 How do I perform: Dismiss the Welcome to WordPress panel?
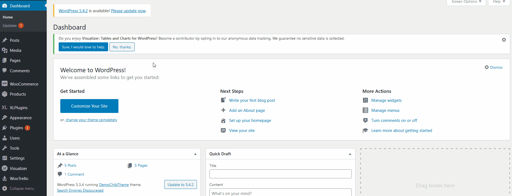click(x=494, y=67)
